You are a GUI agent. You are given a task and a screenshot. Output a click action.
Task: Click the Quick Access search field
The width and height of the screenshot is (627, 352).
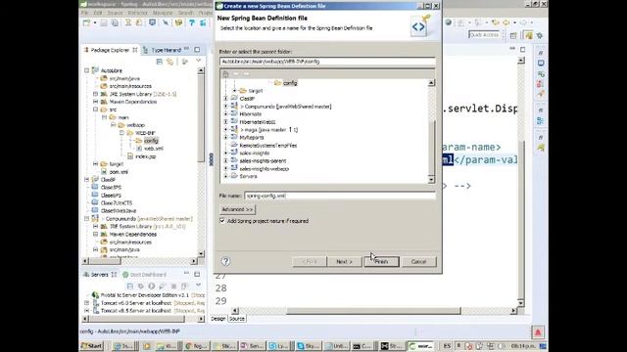pyautogui.click(x=484, y=35)
